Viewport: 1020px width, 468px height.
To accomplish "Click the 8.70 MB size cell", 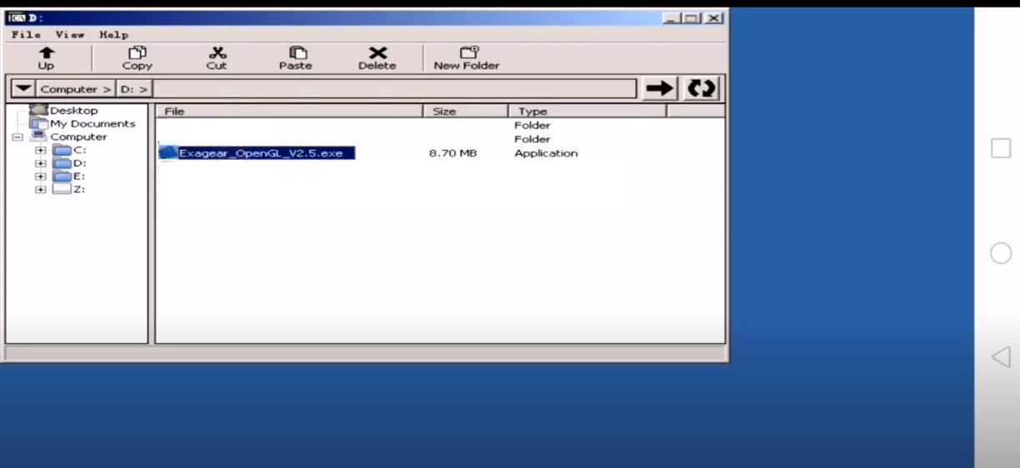I will click(452, 153).
